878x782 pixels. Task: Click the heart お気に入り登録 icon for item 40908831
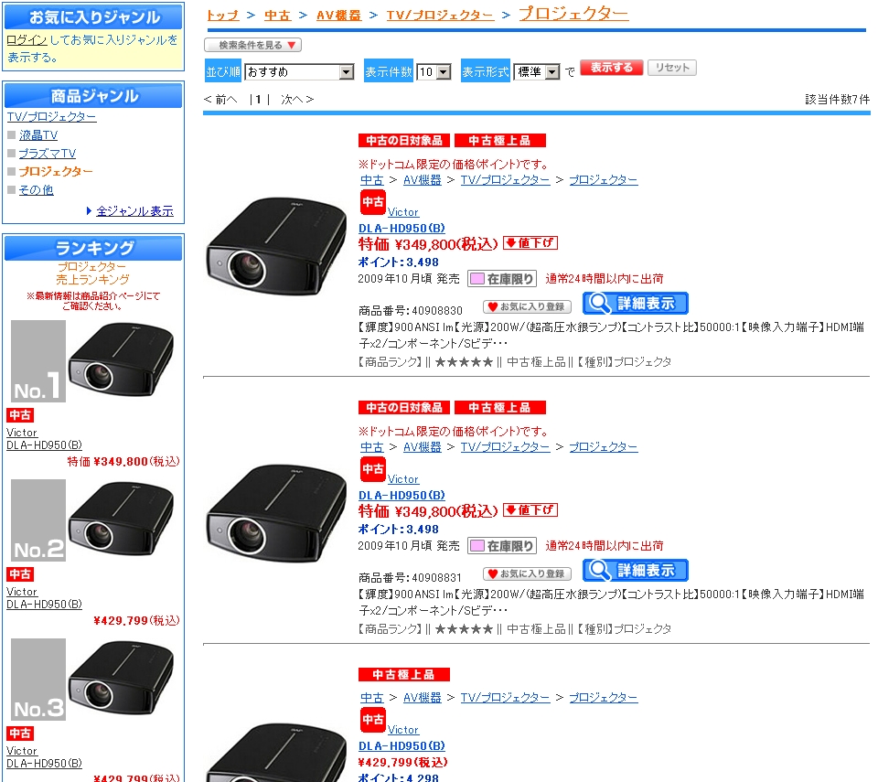tap(527, 574)
